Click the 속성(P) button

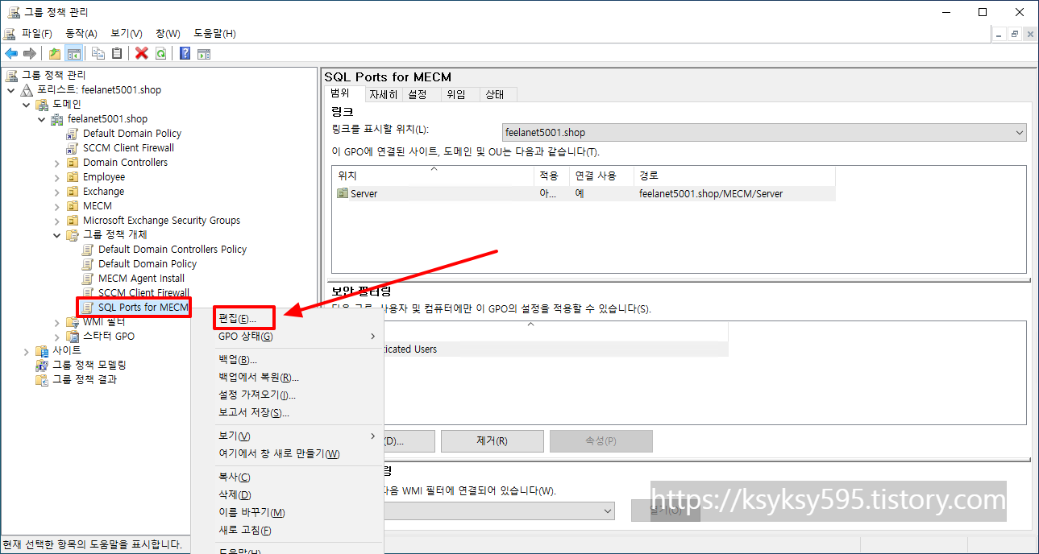pos(601,441)
